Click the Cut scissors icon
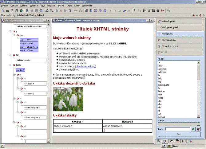The image size is (206, 149). pyautogui.click(x=47, y=11)
